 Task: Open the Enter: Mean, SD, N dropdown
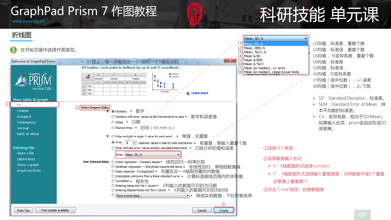point(152,155)
